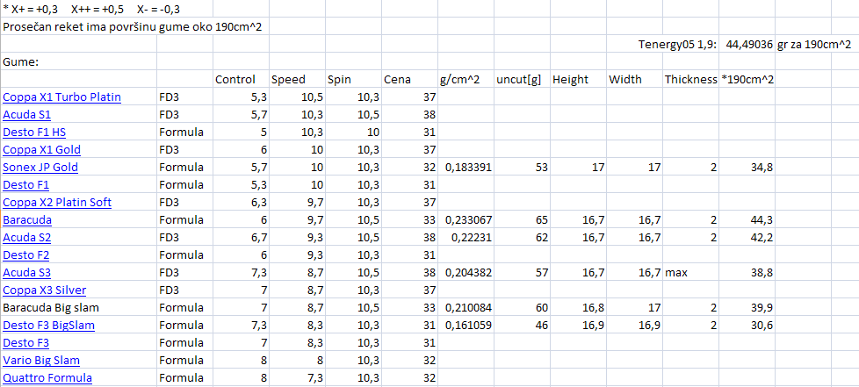The width and height of the screenshot is (859, 387).
Task: Open the Coppa X1 Gold link
Action: [41, 150]
